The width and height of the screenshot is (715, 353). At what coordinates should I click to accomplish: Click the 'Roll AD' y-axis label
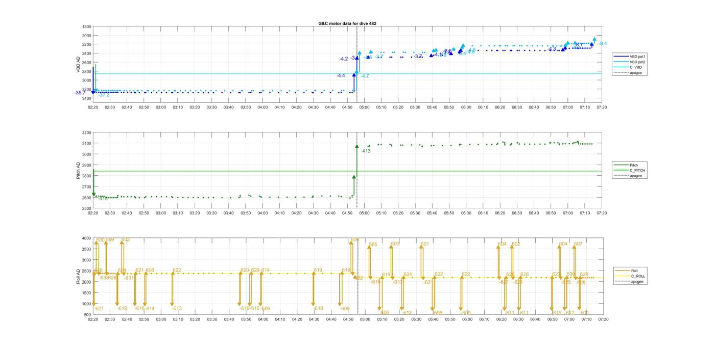(79, 276)
